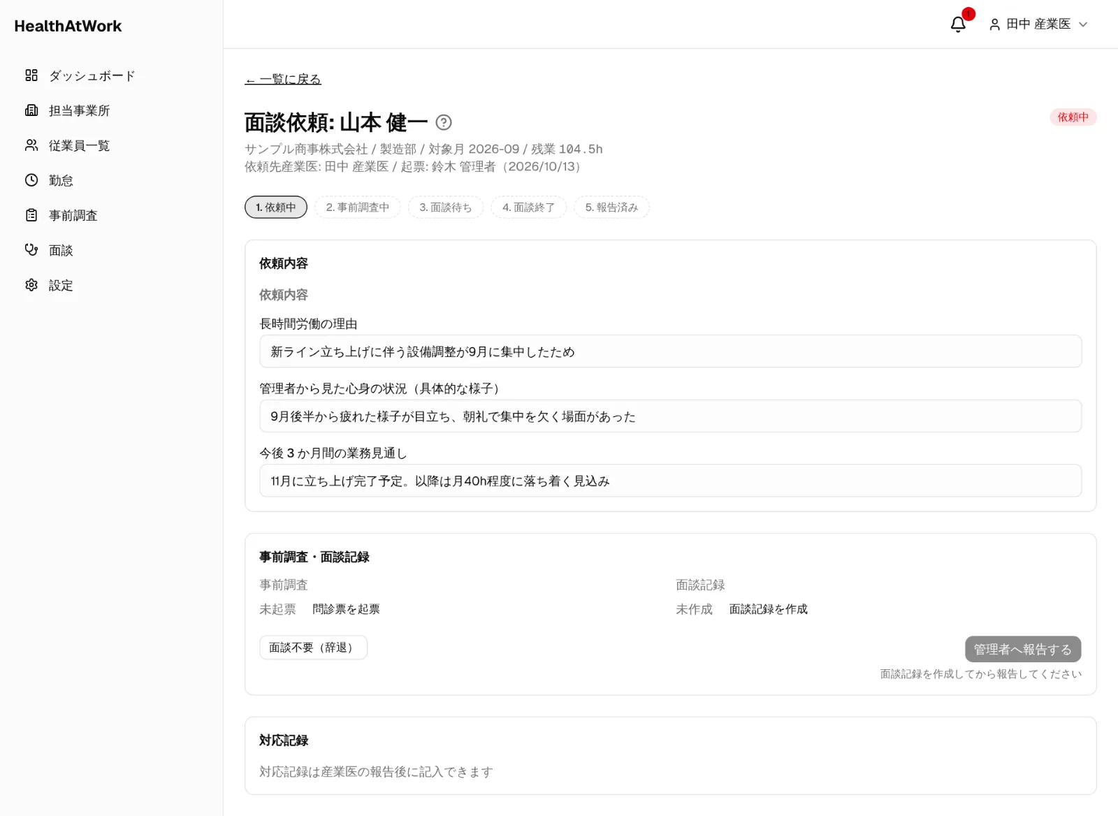Select step 4. 面談終了
The width and height of the screenshot is (1118, 816).
coord(529,207)
